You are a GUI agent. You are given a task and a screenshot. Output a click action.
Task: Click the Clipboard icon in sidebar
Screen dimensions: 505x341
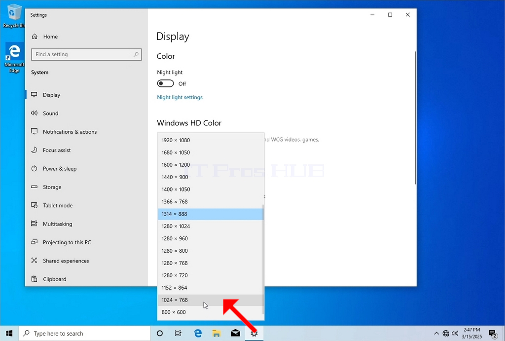(34, 279)
